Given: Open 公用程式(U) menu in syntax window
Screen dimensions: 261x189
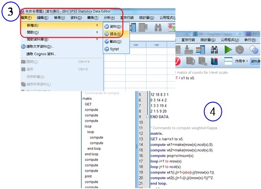Looking at the screenshot, I should click(230, 40).
